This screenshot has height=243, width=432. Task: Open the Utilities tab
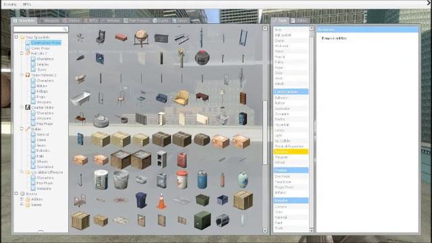tap(299, 20)
